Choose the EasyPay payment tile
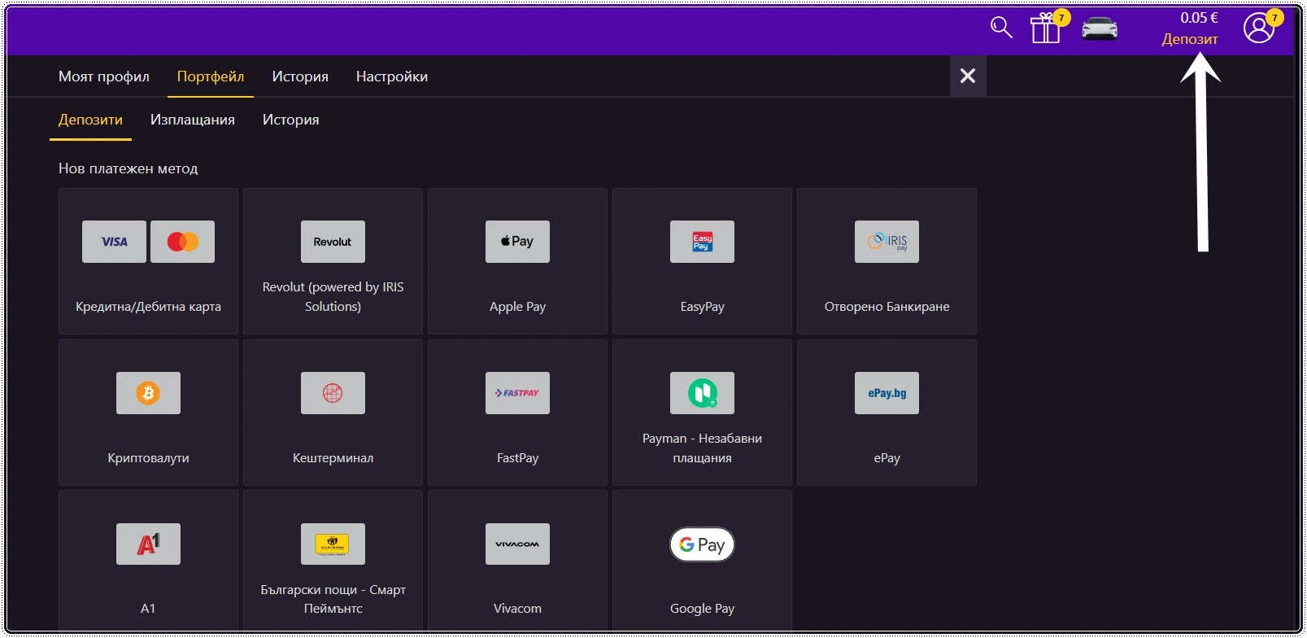Image resolution: width=1307 pixels, height=638 pixels. (702, 261)
